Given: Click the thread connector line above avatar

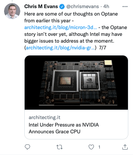Looking at the screenshot, I should (x=12, y=1).
